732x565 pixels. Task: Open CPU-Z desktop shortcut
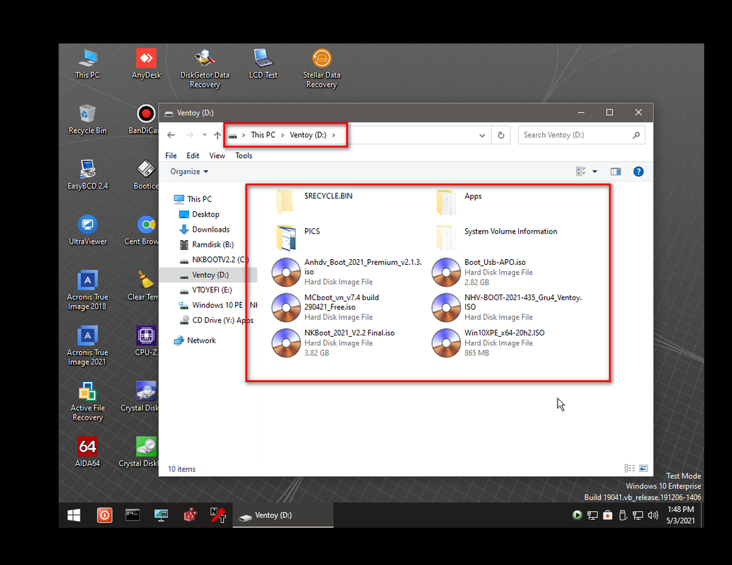tap(146, 341)
